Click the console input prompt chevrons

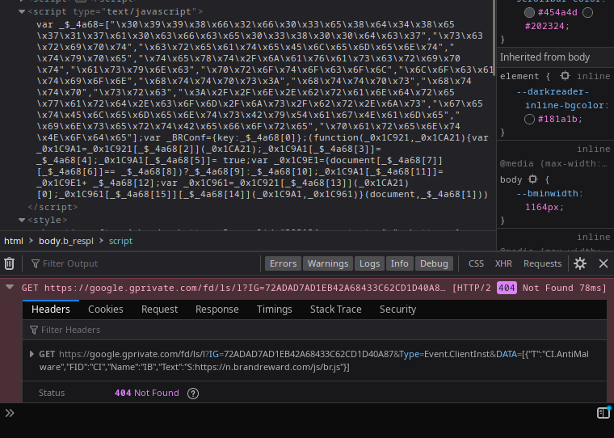[x=10, y=413]
